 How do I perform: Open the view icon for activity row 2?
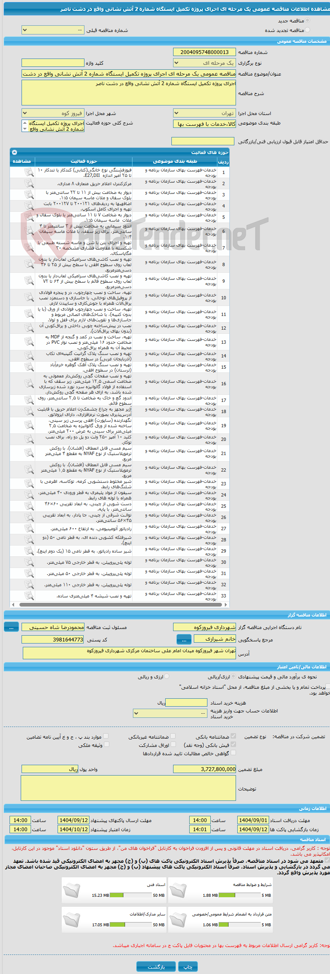point(29,184)
